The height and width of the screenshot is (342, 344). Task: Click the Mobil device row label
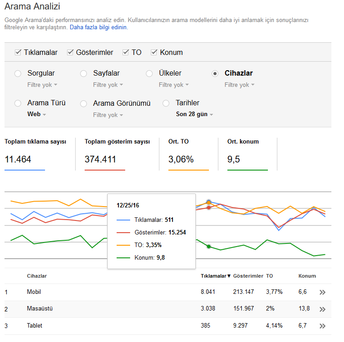34,292
